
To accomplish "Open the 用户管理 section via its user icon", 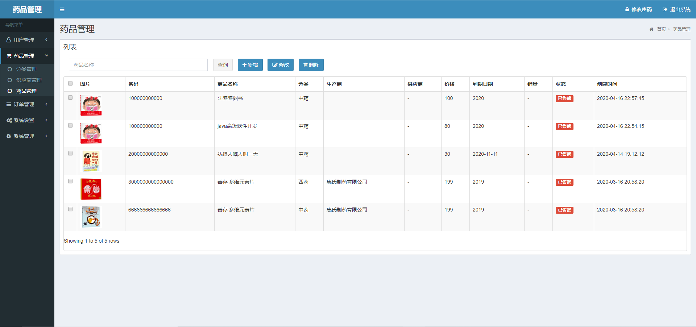I will point(9,40).
